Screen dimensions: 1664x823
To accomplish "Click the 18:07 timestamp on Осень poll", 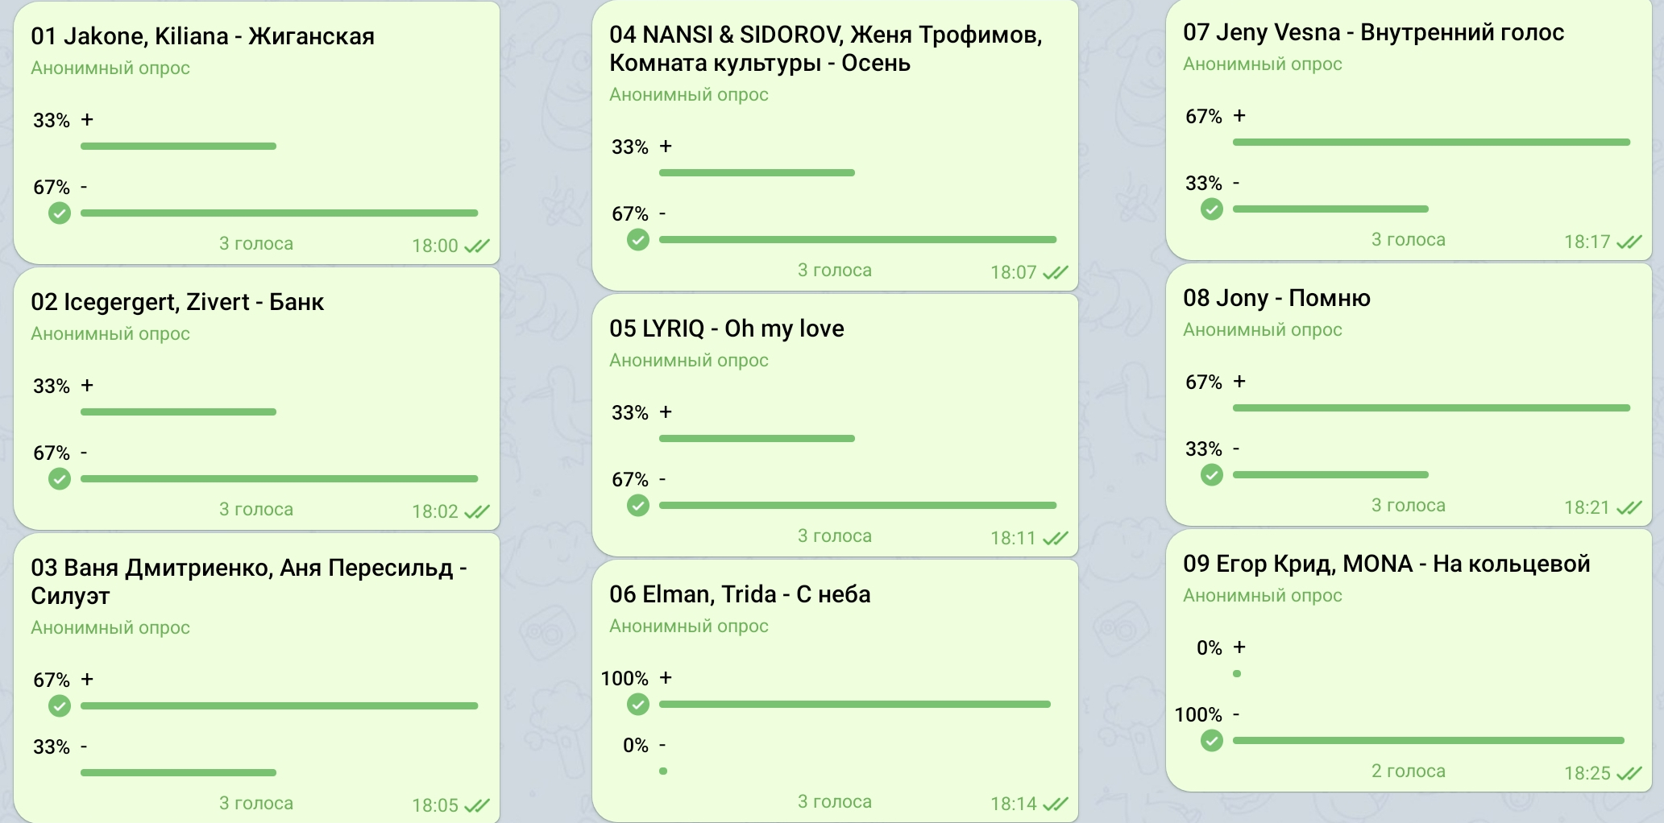I will 1013,272.
